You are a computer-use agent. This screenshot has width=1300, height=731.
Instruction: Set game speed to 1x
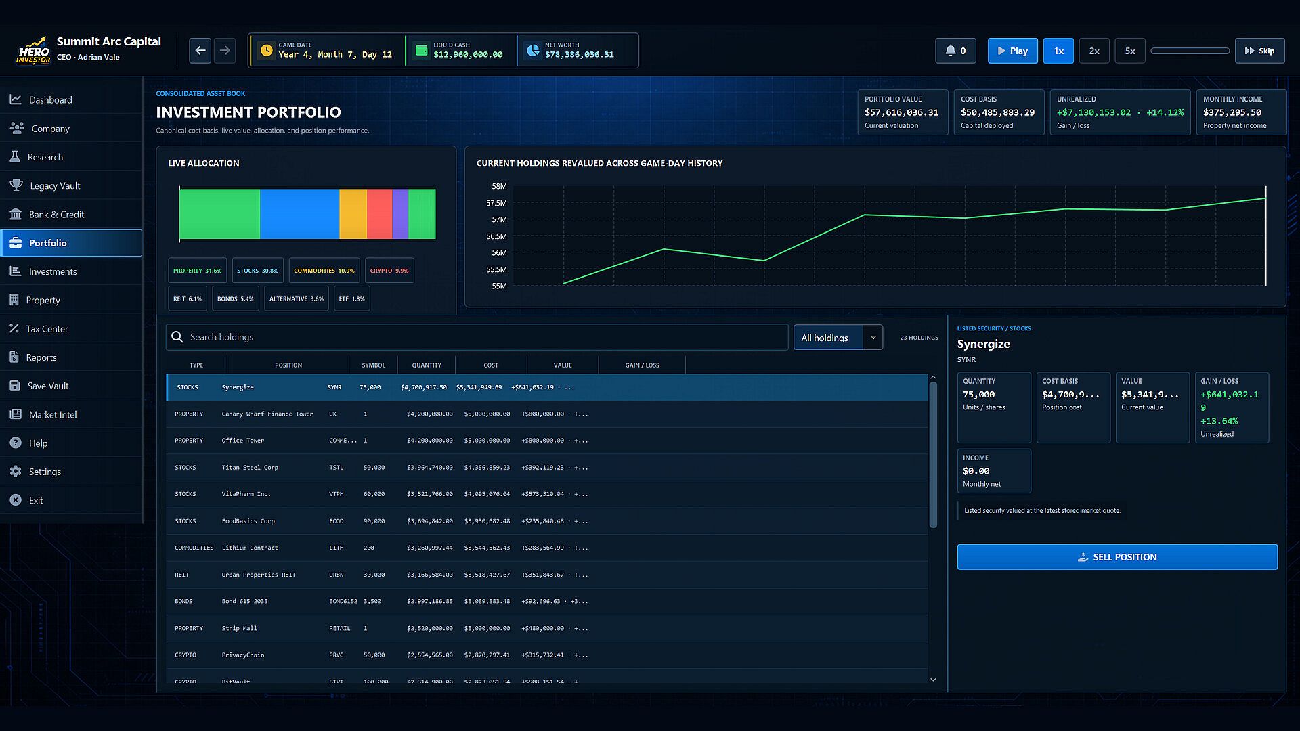(x=1058, y=51)
